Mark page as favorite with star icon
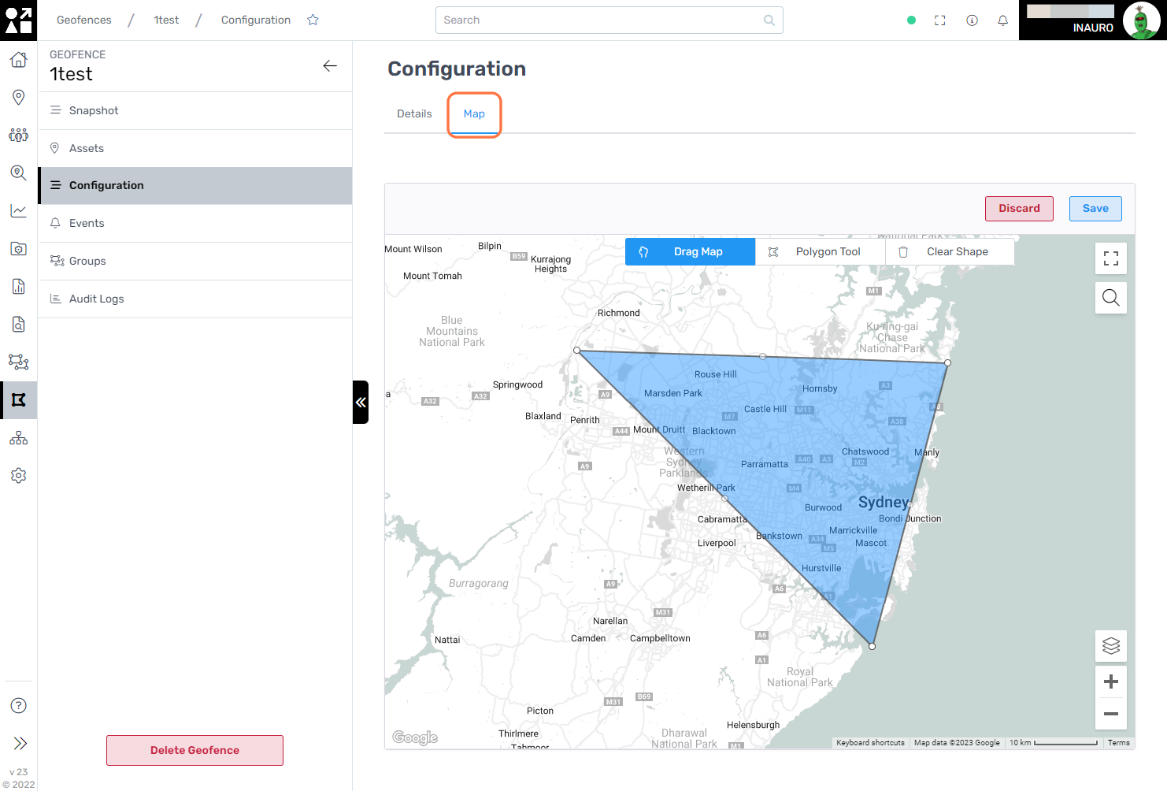 (313, 20)
